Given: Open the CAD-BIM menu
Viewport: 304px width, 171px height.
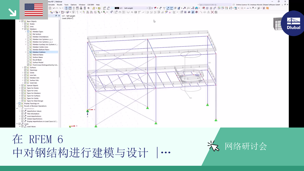Looking at the screenshot, I should coord(91,5).
